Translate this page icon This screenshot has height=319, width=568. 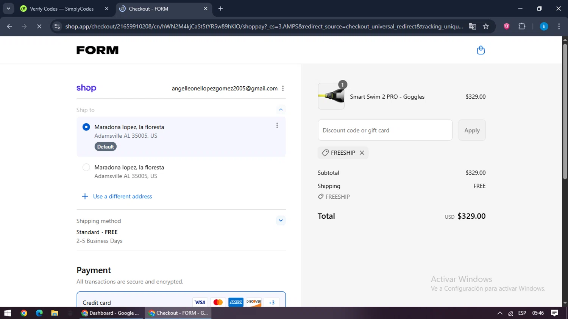472,26
